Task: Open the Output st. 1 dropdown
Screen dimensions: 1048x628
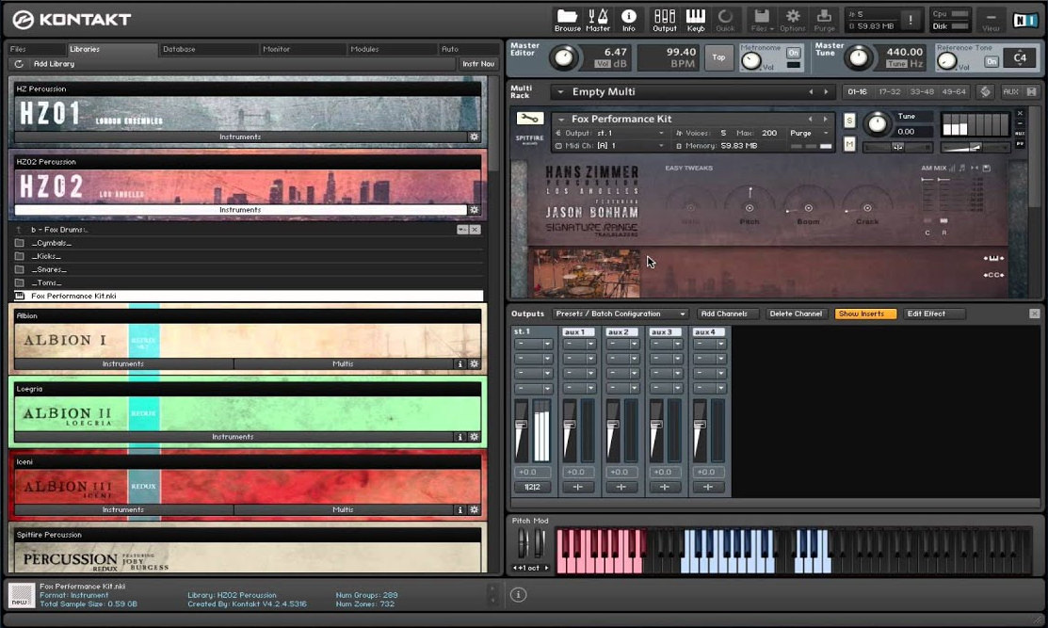Action: point(661,133)
